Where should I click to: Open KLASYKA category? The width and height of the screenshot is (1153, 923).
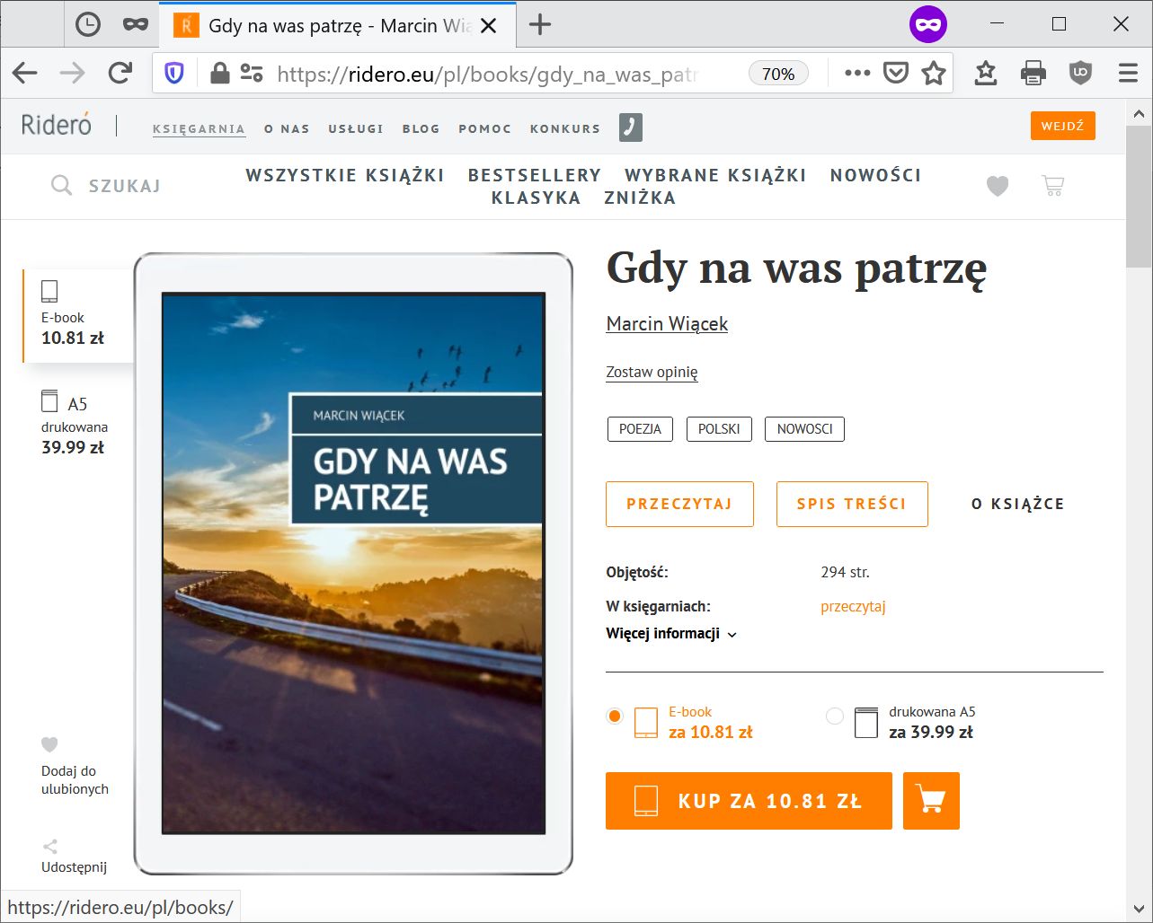tap(537, 198)
